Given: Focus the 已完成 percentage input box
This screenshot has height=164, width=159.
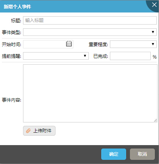Looking at the screenshot, I should pos(130,56).
